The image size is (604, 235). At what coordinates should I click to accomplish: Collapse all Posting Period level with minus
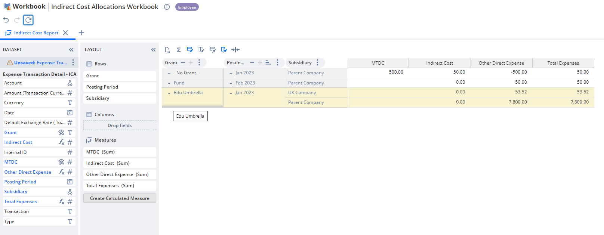[x=252, y=62]
